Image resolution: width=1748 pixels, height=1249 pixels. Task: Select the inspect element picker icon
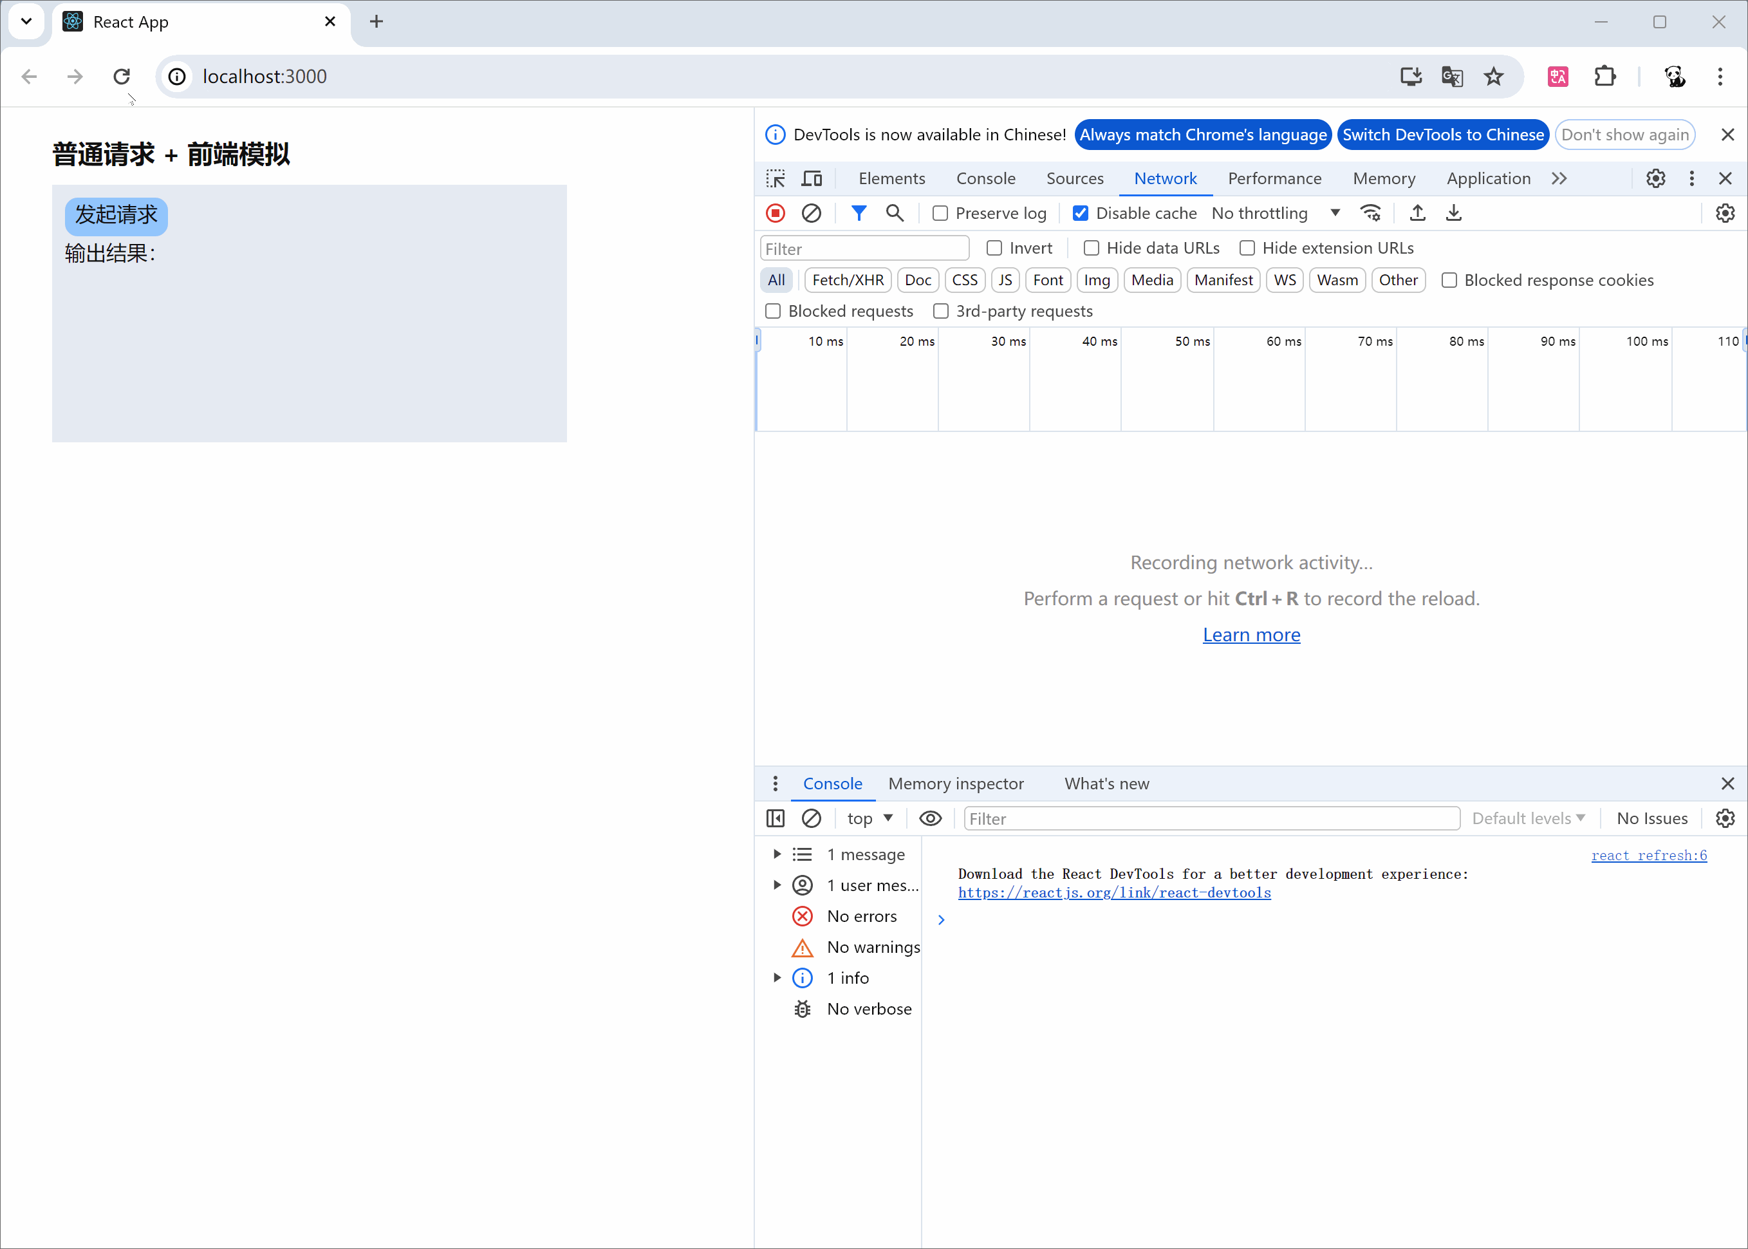pyautogui.click(x=775, y=178)
